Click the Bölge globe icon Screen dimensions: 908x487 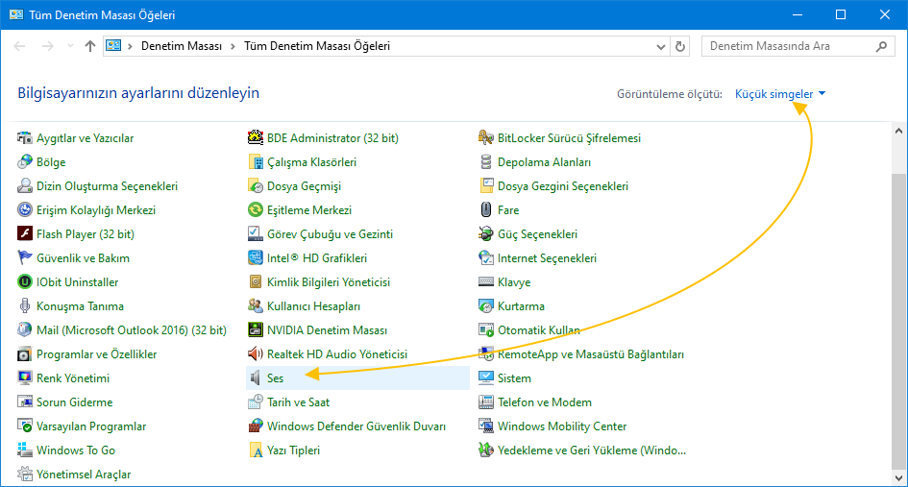[24, 162]
